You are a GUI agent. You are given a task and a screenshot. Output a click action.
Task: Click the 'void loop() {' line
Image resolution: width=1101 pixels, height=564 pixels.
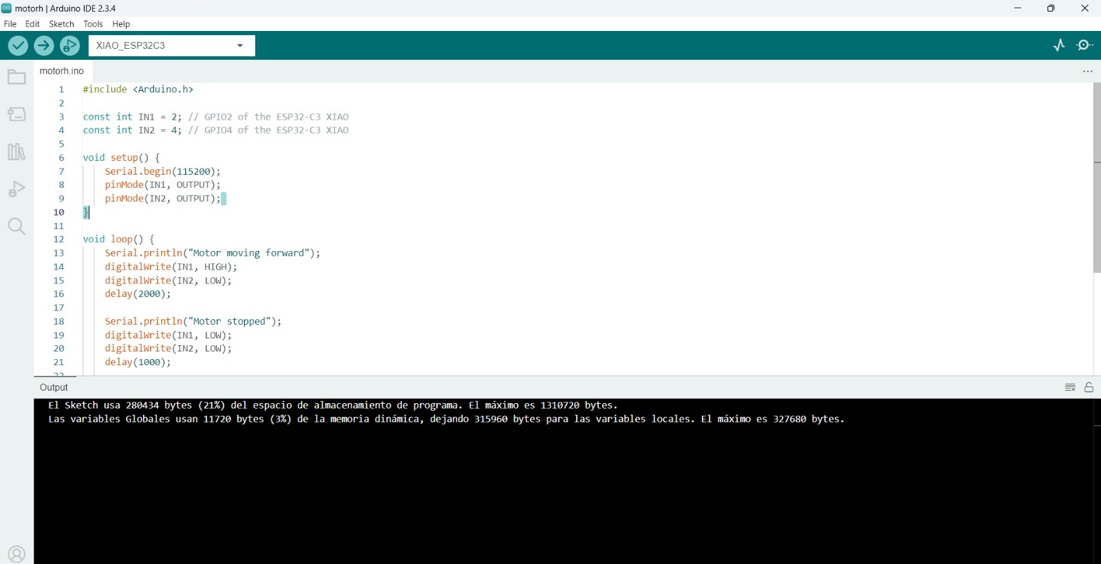click(118, 239)
